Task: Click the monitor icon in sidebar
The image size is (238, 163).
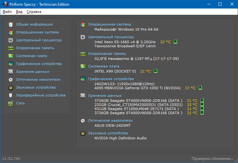Action: coord(11,64)
